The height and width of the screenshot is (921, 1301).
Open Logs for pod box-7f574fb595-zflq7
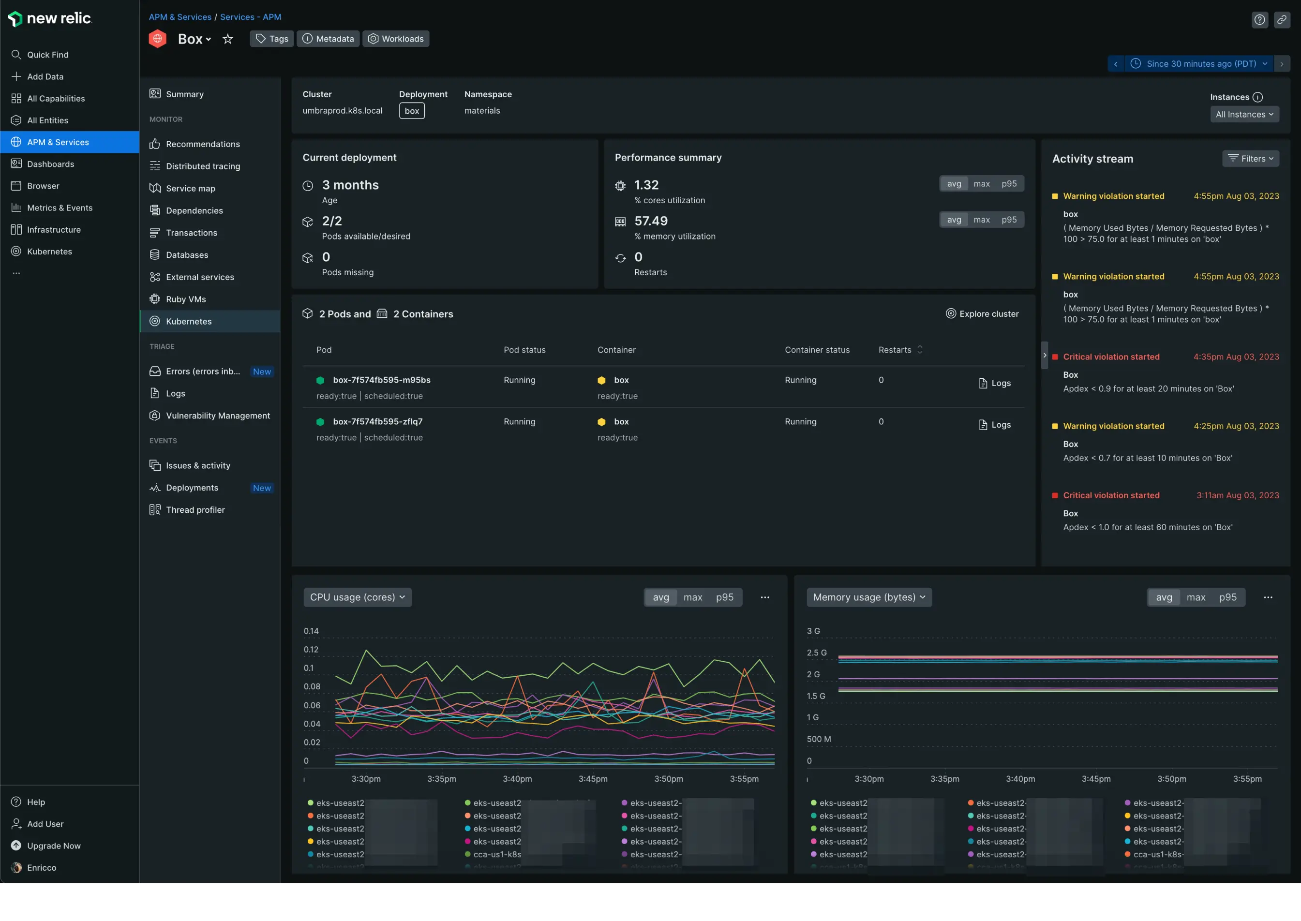click(994, 425)
